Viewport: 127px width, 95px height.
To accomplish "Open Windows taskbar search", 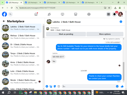I will tap(9, 93).
